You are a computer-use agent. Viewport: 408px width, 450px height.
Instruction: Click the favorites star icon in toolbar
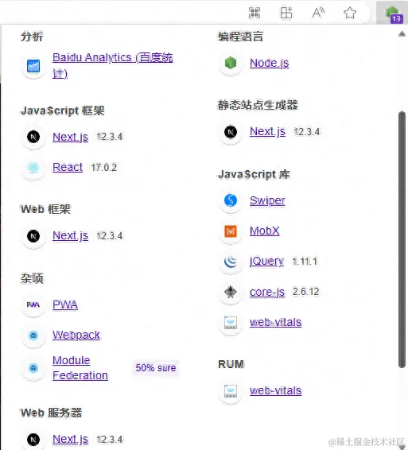pyautogui.click(x=350, y=13)
